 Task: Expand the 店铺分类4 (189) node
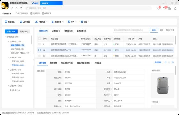coord(8,86)
